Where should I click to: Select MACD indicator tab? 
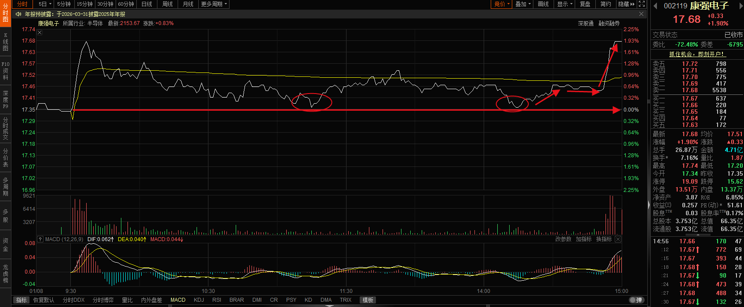pos(178,300)
